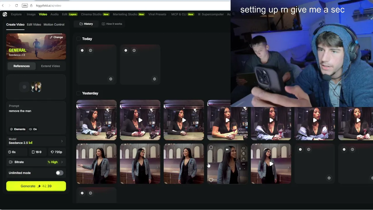Dismiss the lone card in the bottom row

[x=82, y=193]
